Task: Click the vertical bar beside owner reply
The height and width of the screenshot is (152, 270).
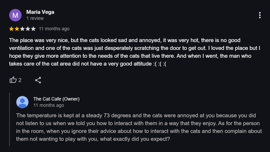Action: point(10,119)
